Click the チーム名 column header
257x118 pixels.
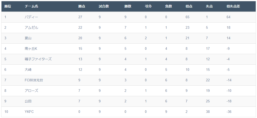point(31,6)
